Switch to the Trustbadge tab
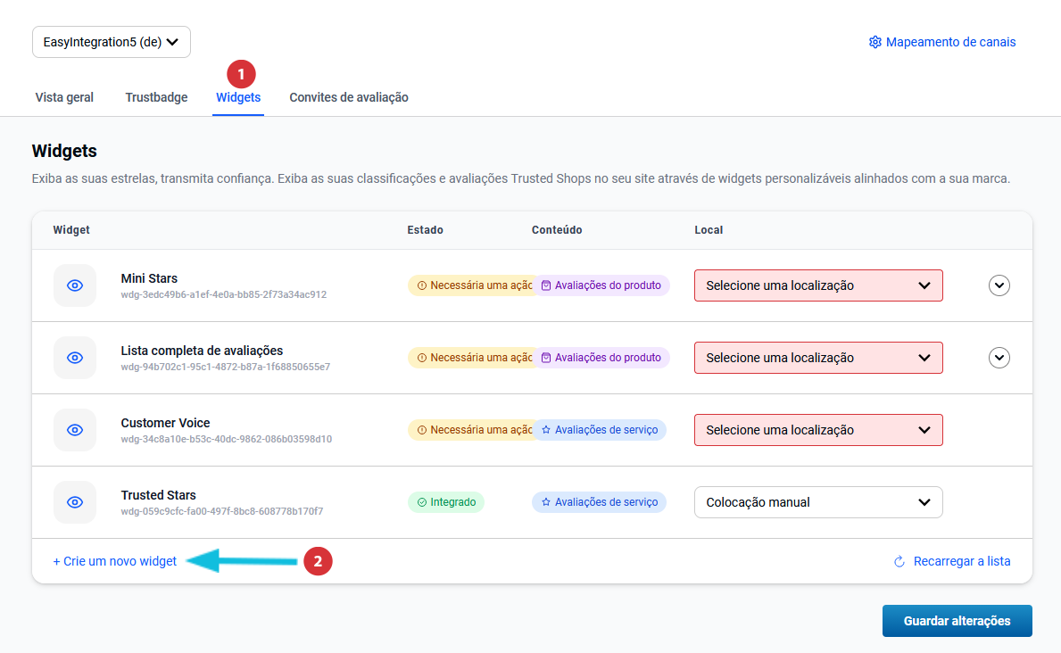This screenshot has width=1061, height=653. pos(156,97)
